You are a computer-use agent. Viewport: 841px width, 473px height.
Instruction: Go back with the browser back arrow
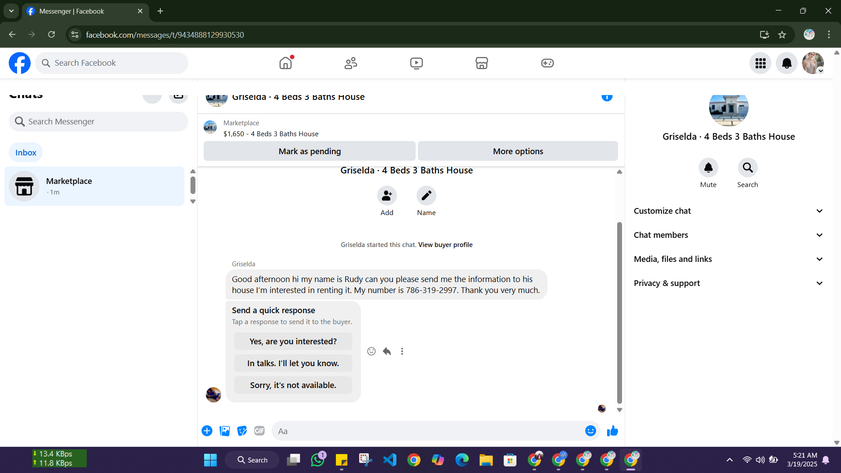(12, 35)
